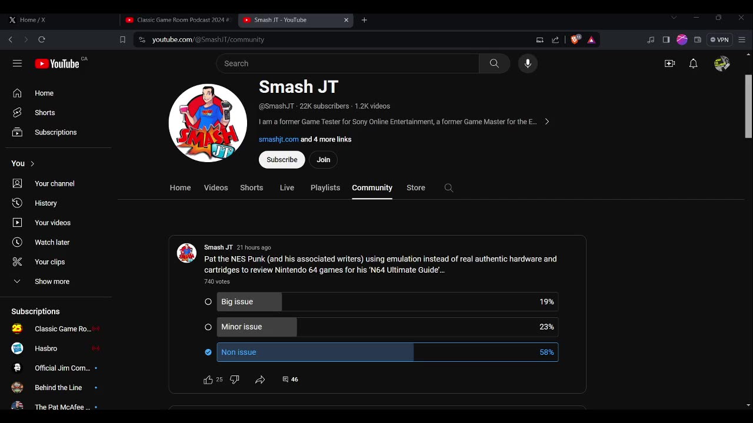Open YouTube notifications bell
753x423 pixels.
click(x=694, y=63)
